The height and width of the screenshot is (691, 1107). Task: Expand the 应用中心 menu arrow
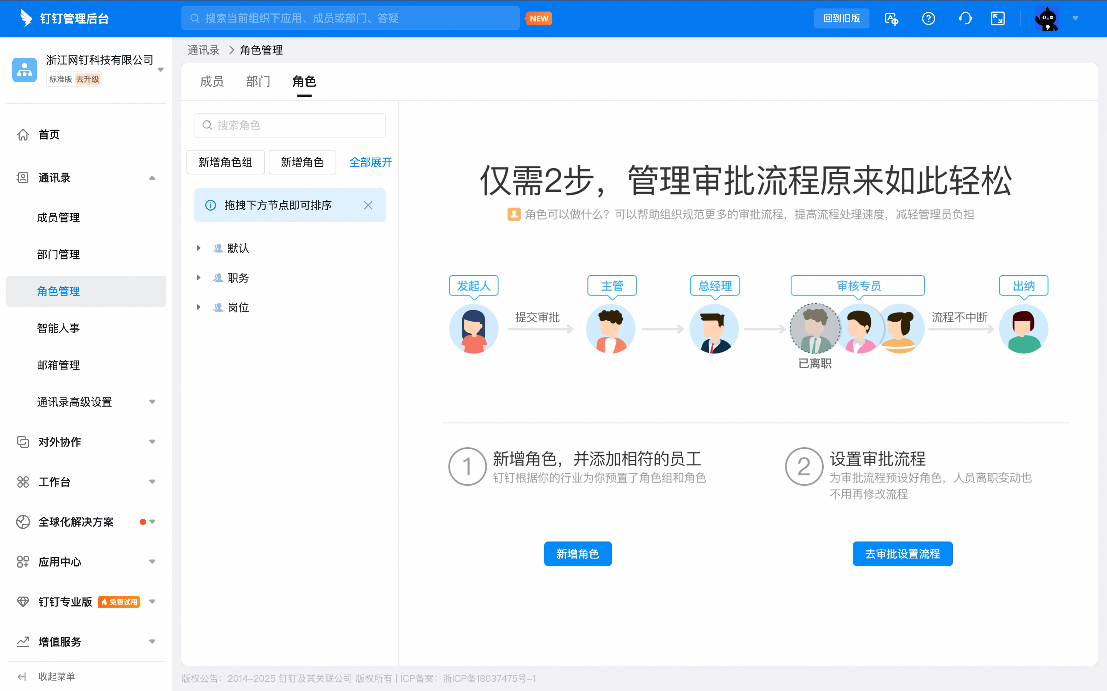[152, 561]
